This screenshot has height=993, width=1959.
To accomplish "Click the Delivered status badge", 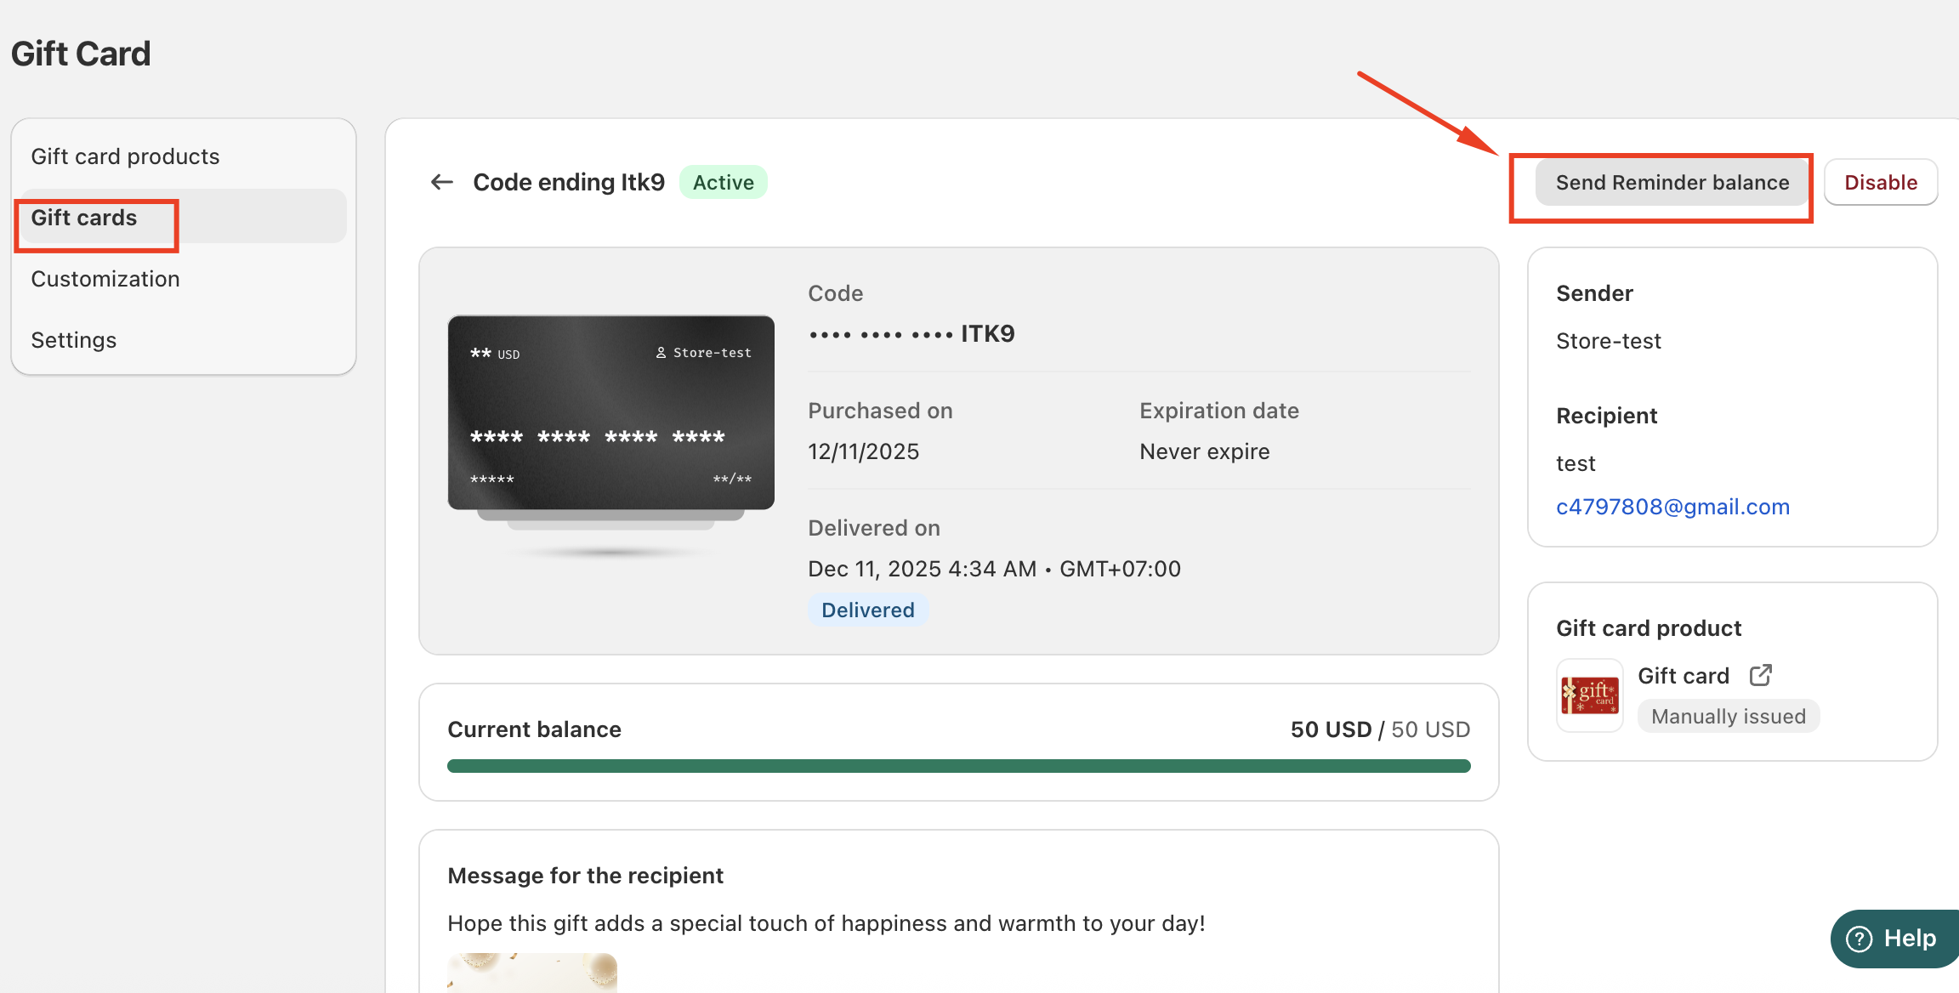I will [x=867, y=610].
